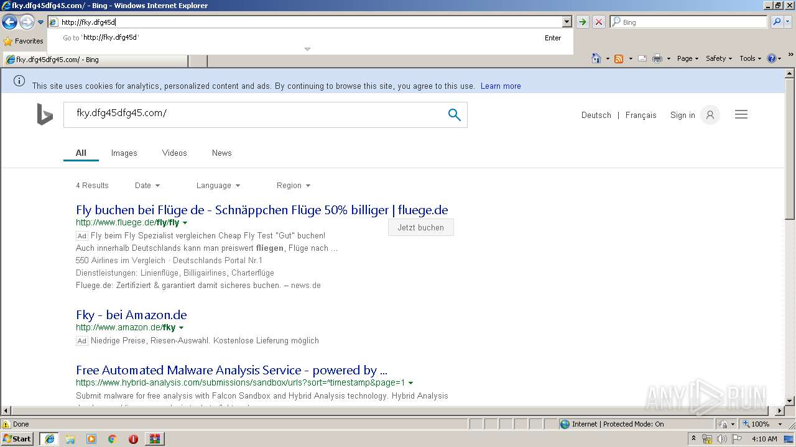Open the Fky - bei Amazon.de result

pyautogui.click(x=131, y=315)
